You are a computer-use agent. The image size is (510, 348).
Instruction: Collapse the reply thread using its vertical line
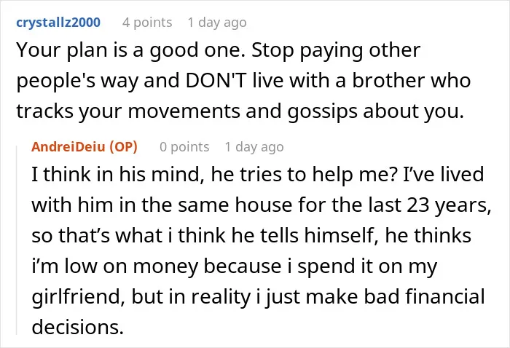[x=17, y=240]
